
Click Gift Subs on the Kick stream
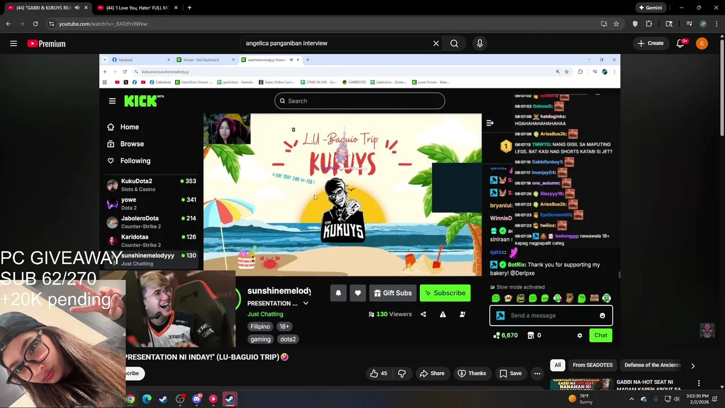pyautogui.click(x=393, y=293)
